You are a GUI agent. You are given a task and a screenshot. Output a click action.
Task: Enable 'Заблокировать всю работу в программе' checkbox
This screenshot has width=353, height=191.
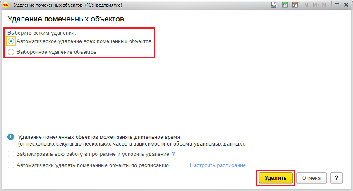11,154
